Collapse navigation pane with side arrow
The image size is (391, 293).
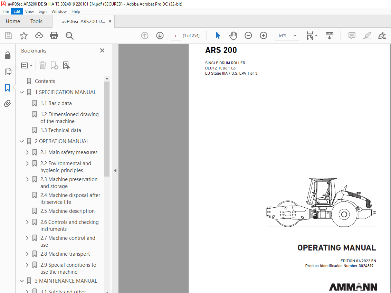coord(115,171)
